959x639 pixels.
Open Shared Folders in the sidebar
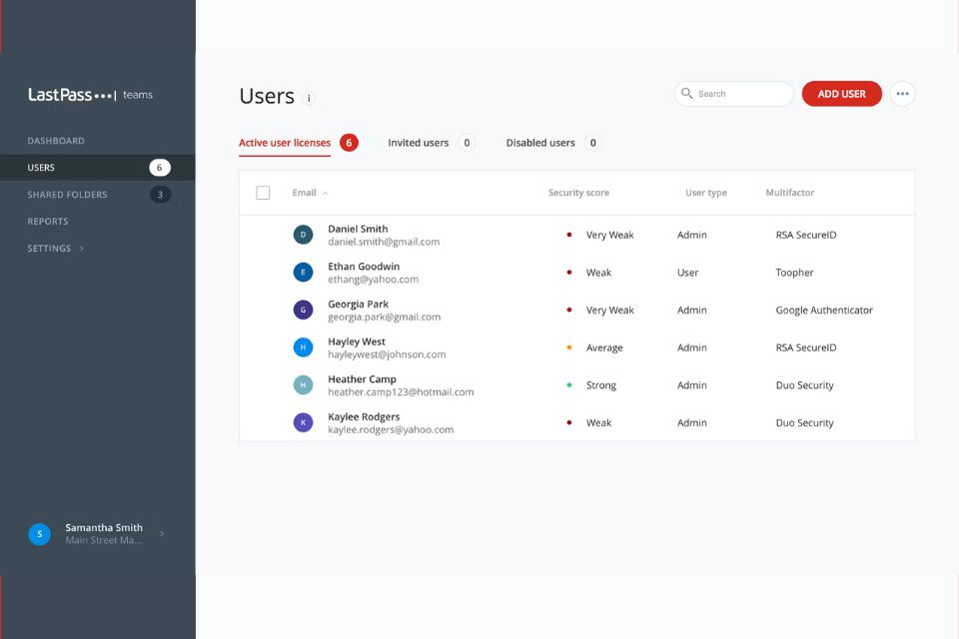[67, 195]
